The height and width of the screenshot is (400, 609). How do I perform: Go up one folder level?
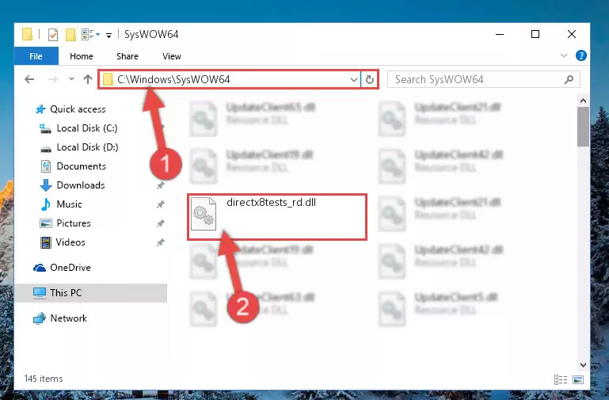click(x=88, y=79)
